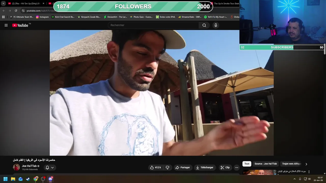This screenshot has width=326, height=183.
Task: Open Outlook from the taskbar
Action: coord(20,179)
